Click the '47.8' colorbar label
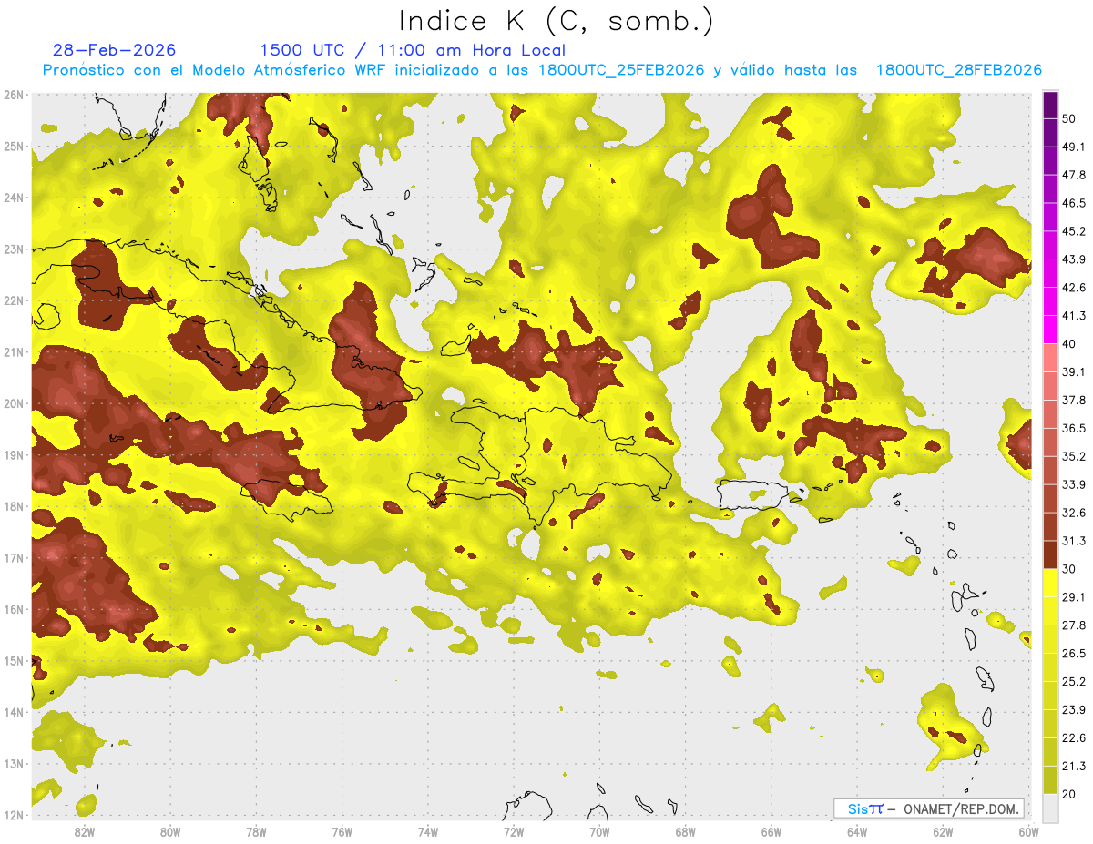 (1073, 175)
